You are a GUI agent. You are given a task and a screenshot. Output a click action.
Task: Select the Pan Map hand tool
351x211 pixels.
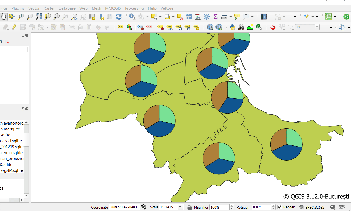tap(3, 17)
